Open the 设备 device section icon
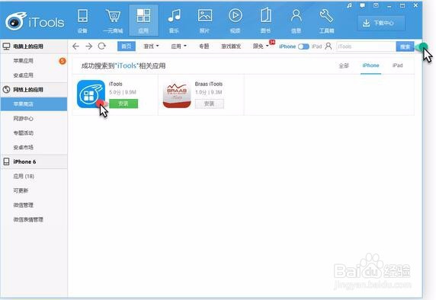Image resolution: width=436 pixels, height=300 pixels. [x=82, y=21]
